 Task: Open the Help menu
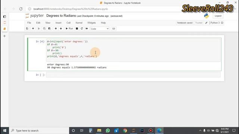point(103,23)
